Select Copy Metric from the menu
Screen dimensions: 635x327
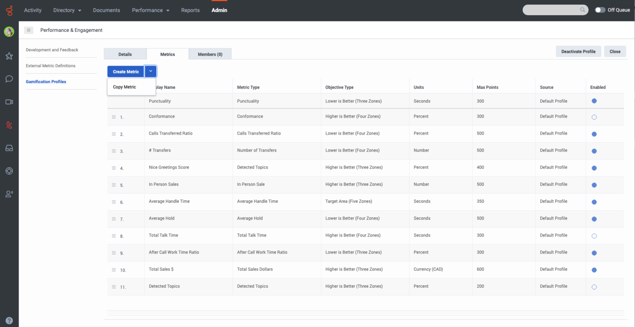point(124,87)
